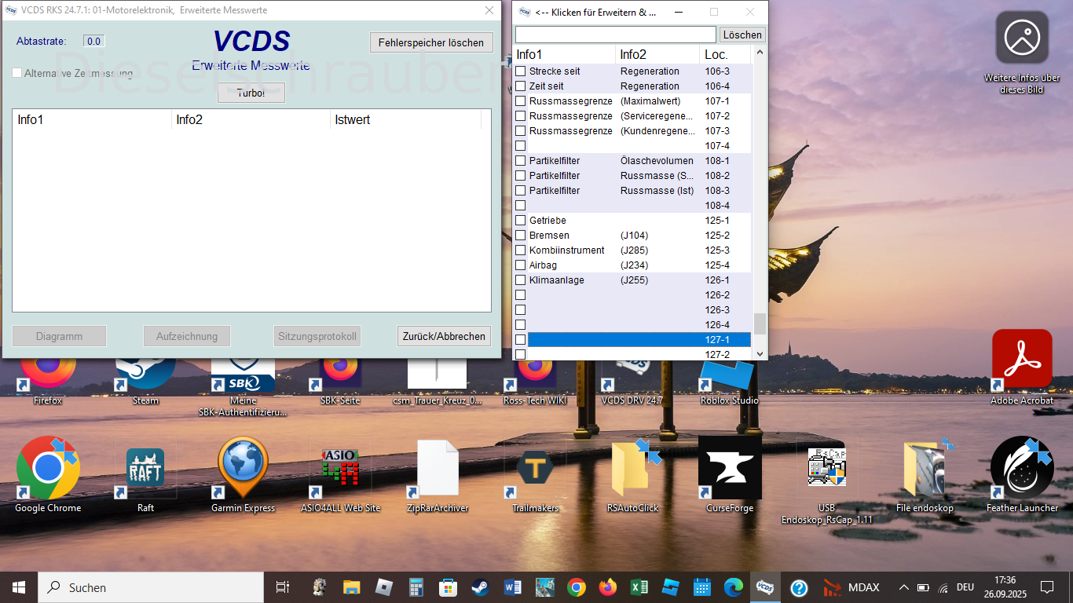Enable Partikelfilter Ölaschevolumen checkbox 108-1
1073x603 pixels.
520,161
